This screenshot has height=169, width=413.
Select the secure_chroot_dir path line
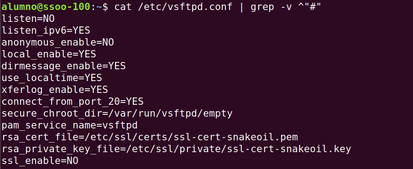117,113
